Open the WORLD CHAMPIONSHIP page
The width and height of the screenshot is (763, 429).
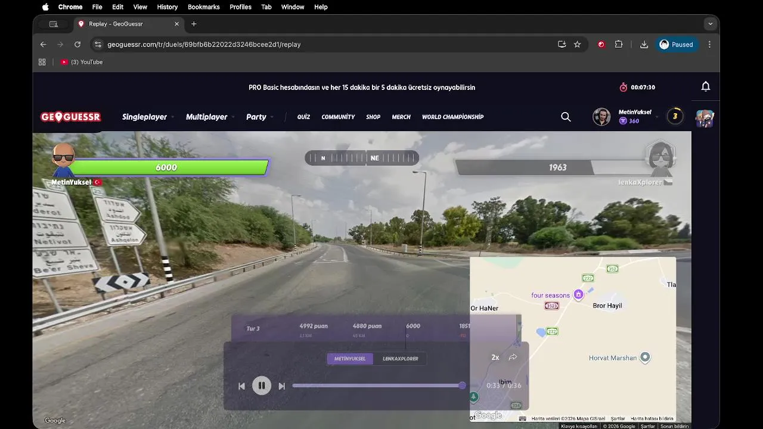(452, 117)
